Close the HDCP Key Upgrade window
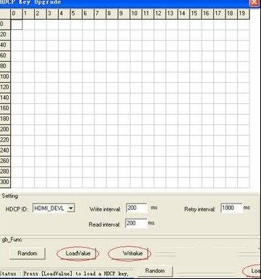 coord(255,3)
